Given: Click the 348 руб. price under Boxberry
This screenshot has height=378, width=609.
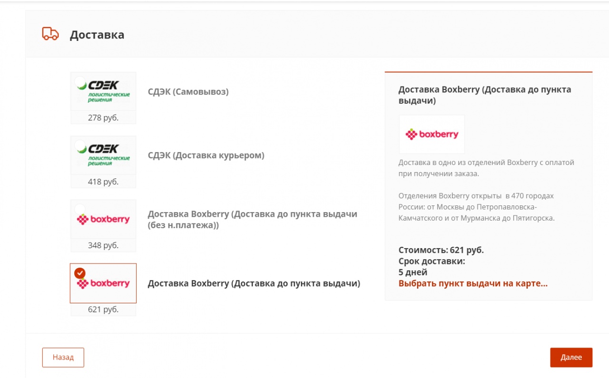Looking at the screenshot, I should click(x=103, y=245).
